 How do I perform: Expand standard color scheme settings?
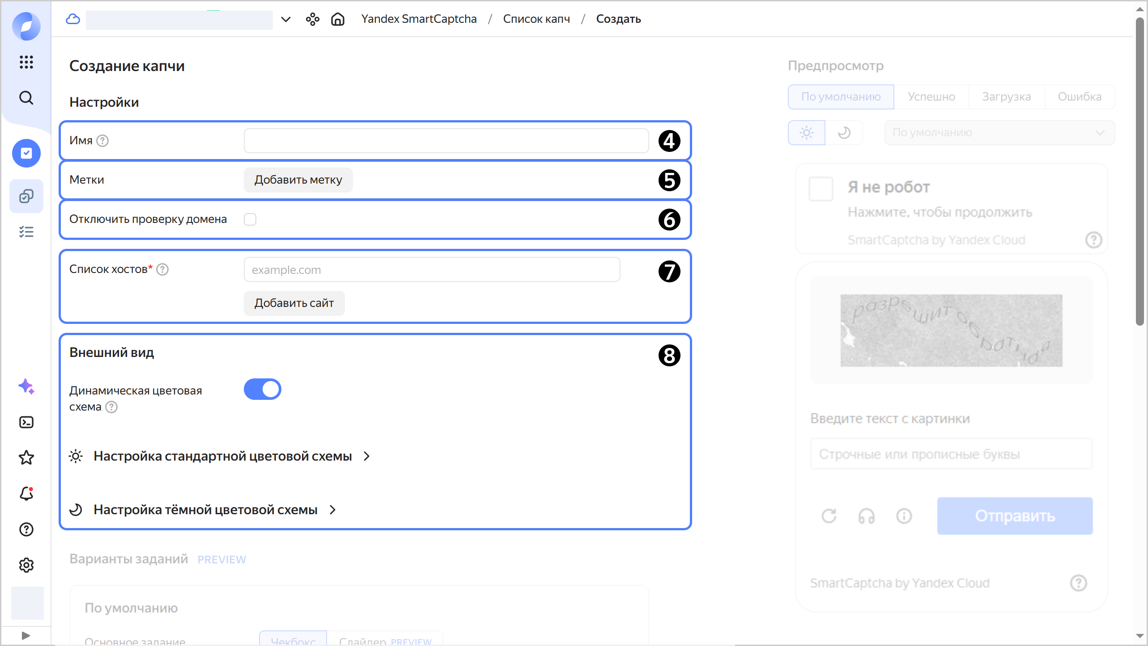[223, 456]
